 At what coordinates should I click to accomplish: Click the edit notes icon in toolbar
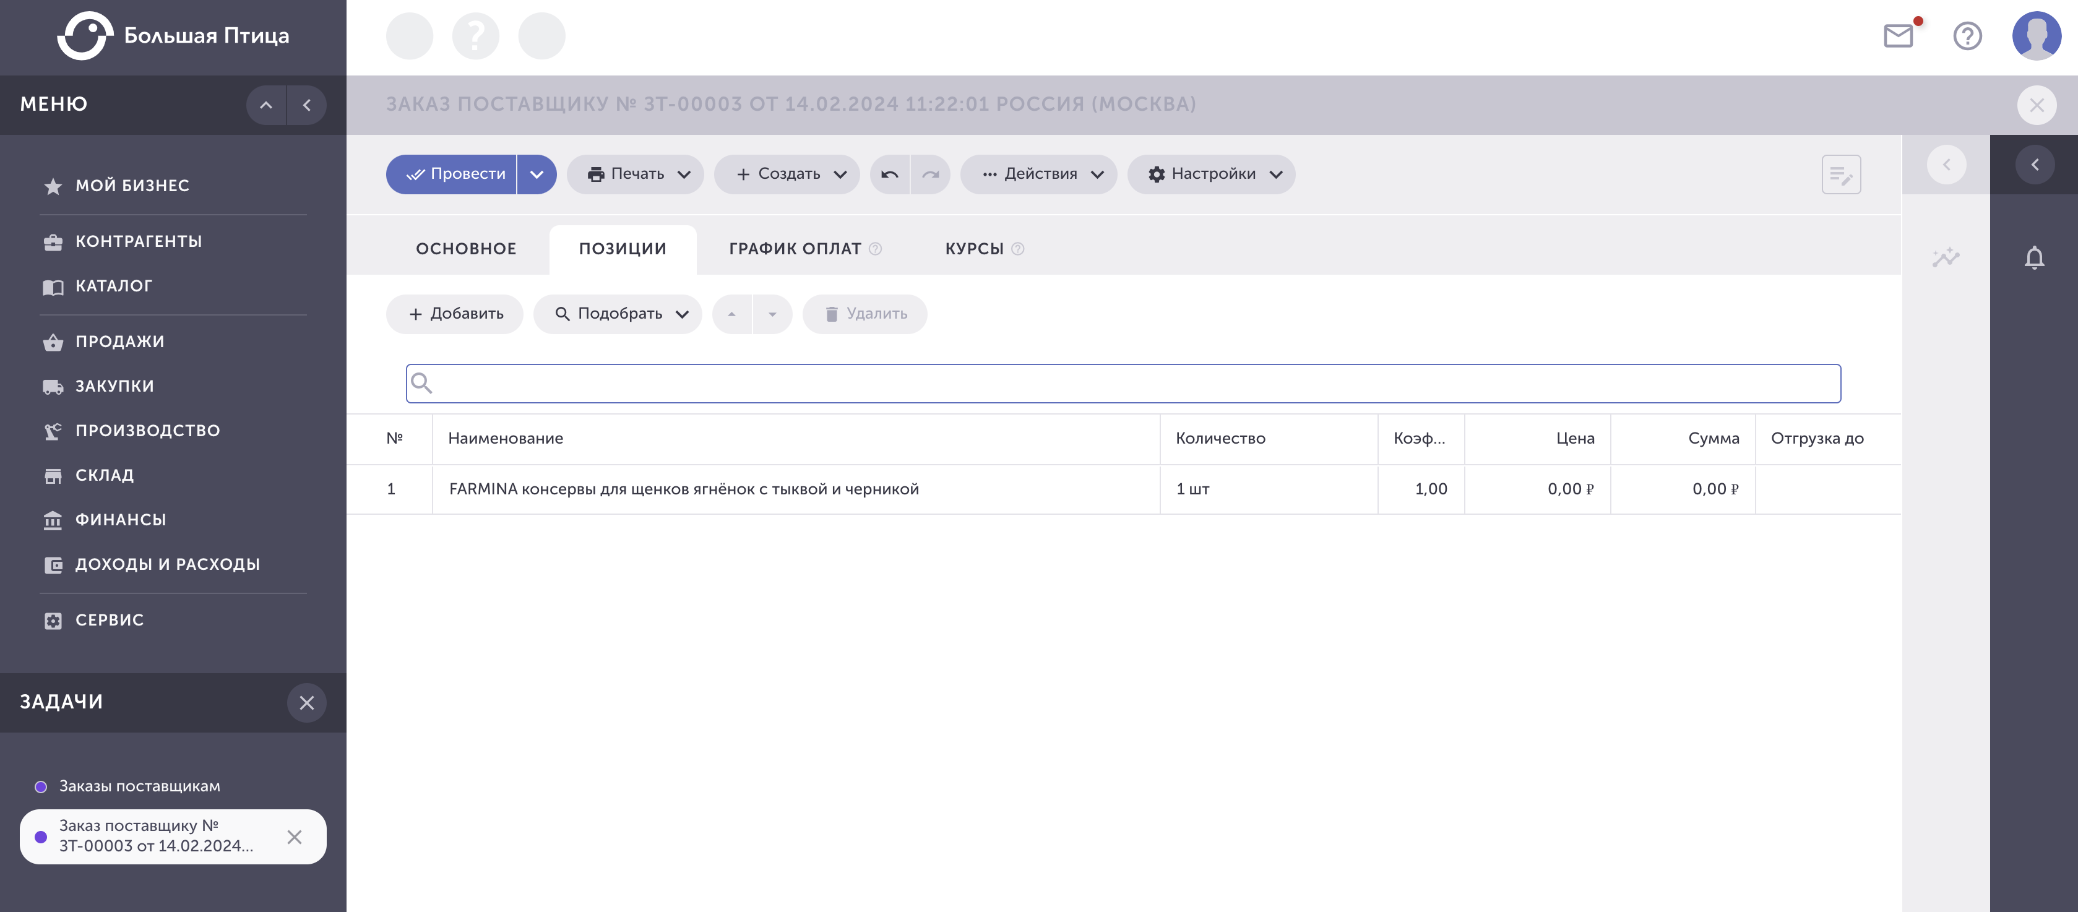click(x=1841, y=174)
